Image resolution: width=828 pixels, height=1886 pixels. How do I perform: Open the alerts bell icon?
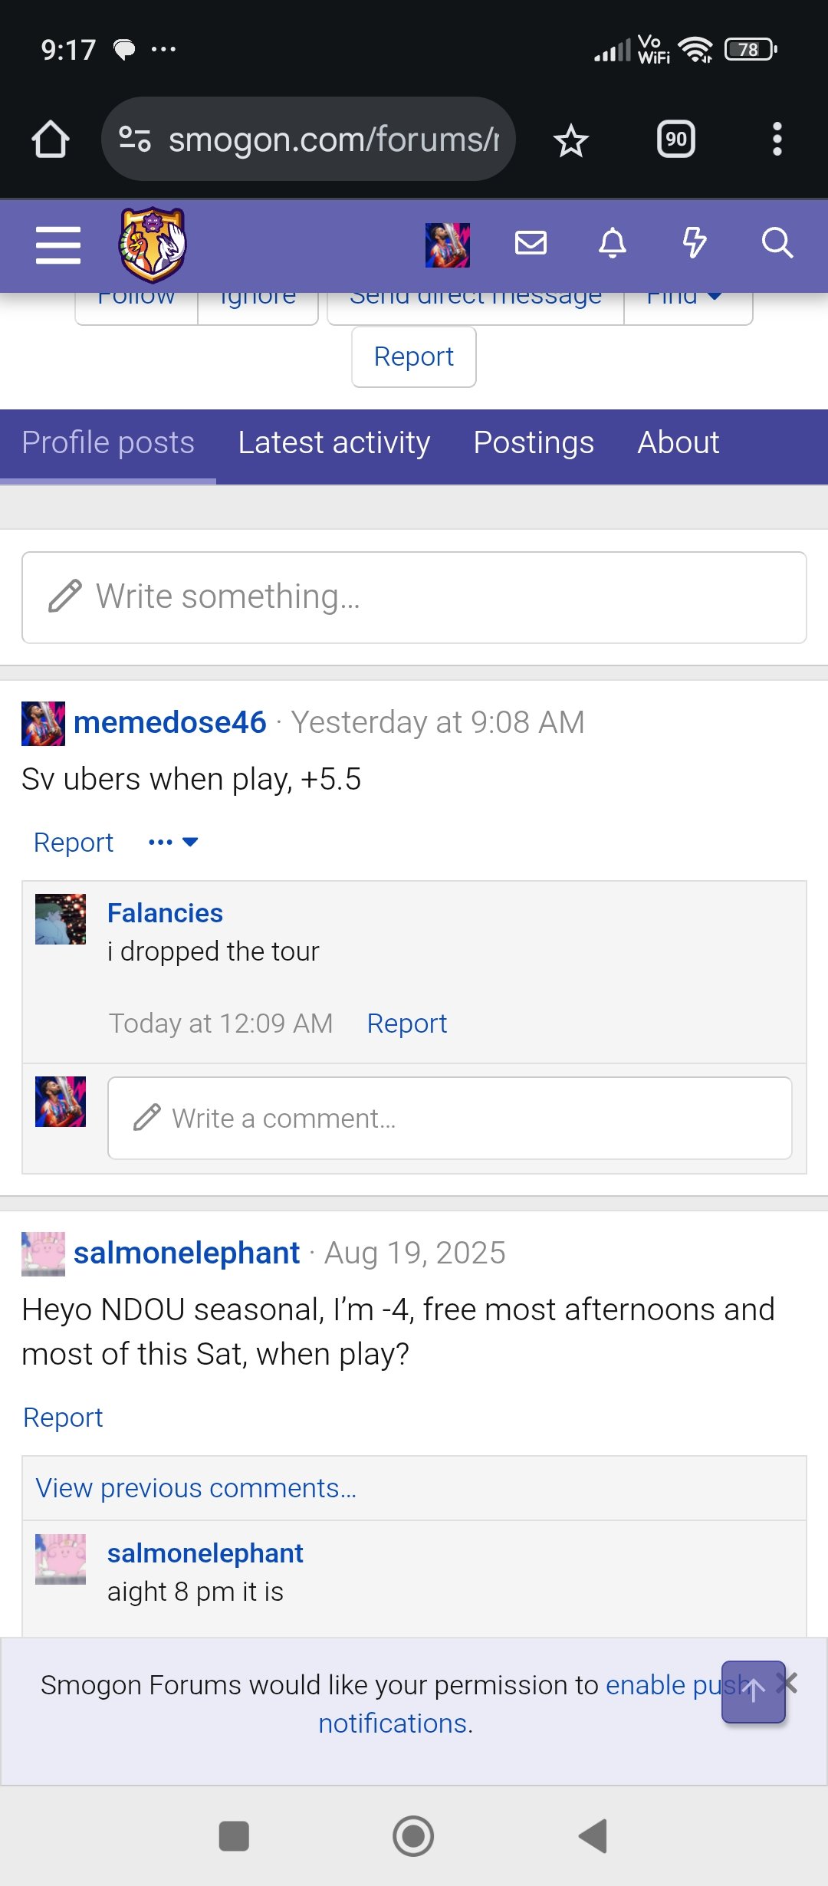pos(613,244)
